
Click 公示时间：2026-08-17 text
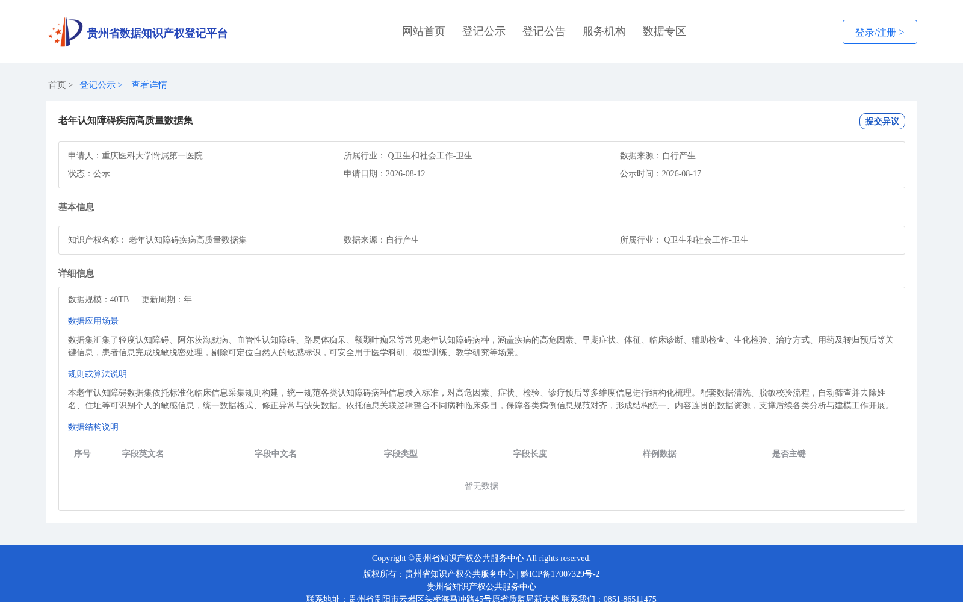pyautogui.click(x=660, y=173)
